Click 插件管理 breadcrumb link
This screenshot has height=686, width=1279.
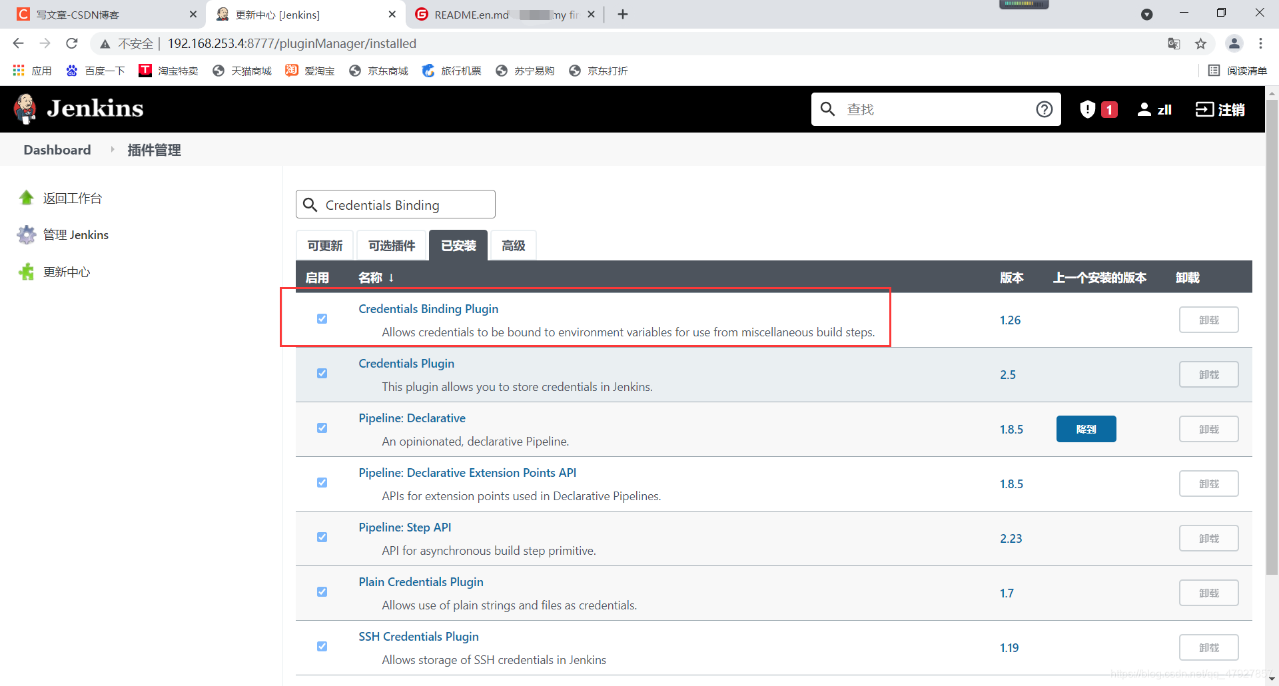point(154,150)
